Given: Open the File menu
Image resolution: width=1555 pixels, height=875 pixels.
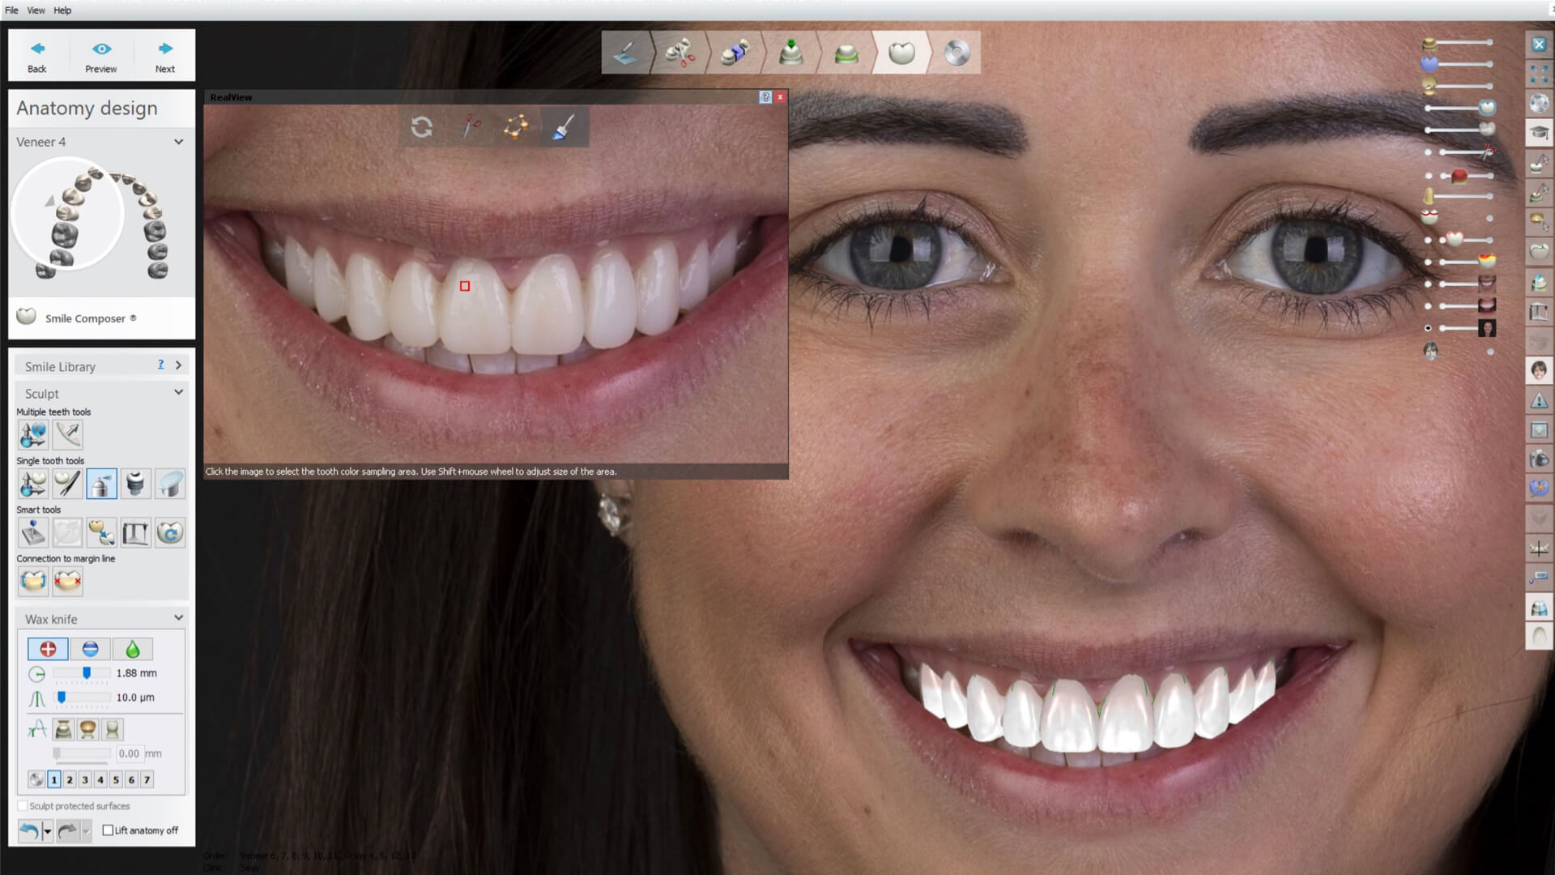Looking at the screenshot, I should point(11,11).
